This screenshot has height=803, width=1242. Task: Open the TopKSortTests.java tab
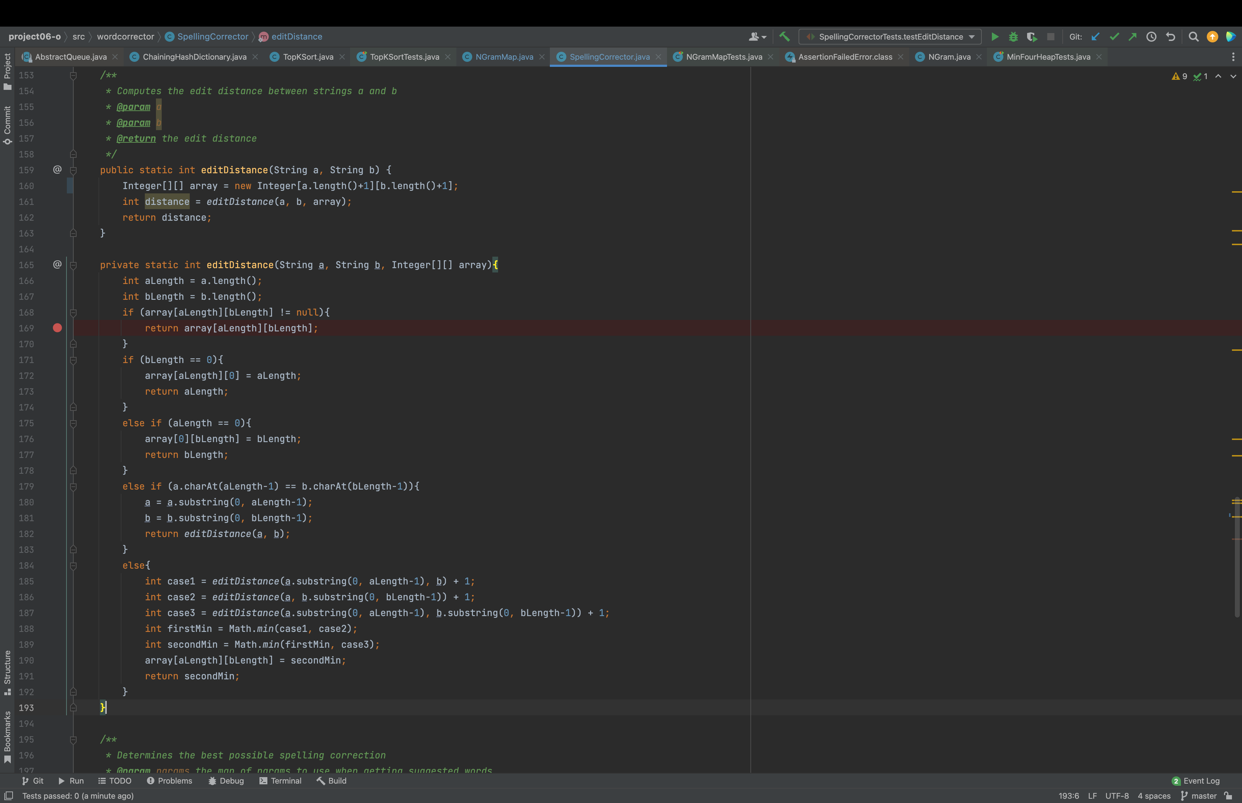[x=404, y=57]
